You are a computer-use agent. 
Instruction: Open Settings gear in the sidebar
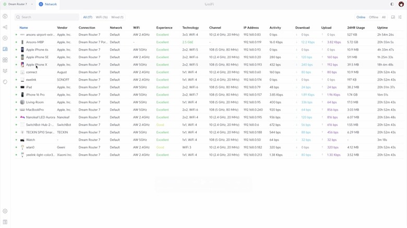5,211
